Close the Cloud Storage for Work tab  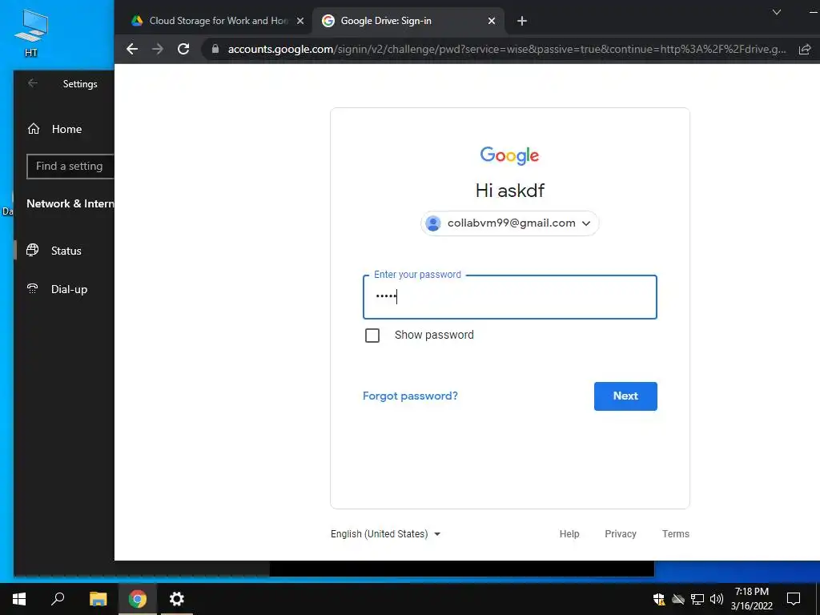click(x=300, y=21)
